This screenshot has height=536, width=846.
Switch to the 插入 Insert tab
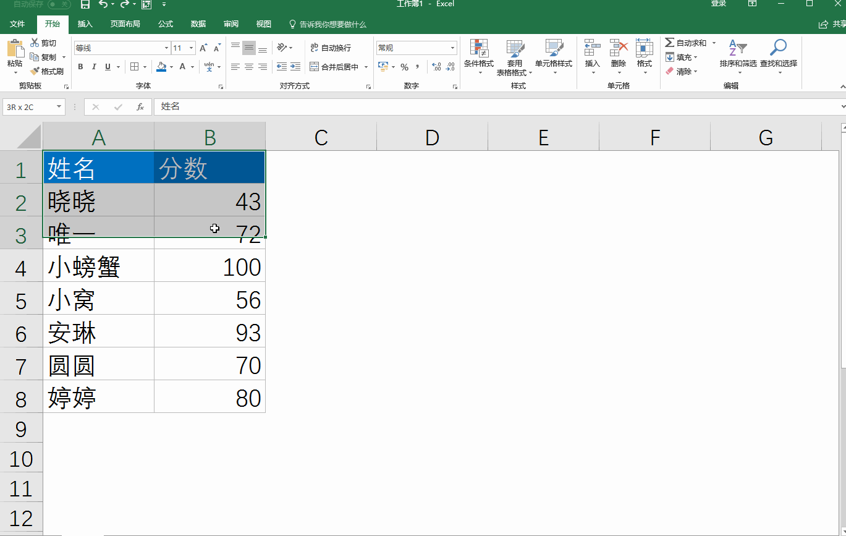(85, 24)
